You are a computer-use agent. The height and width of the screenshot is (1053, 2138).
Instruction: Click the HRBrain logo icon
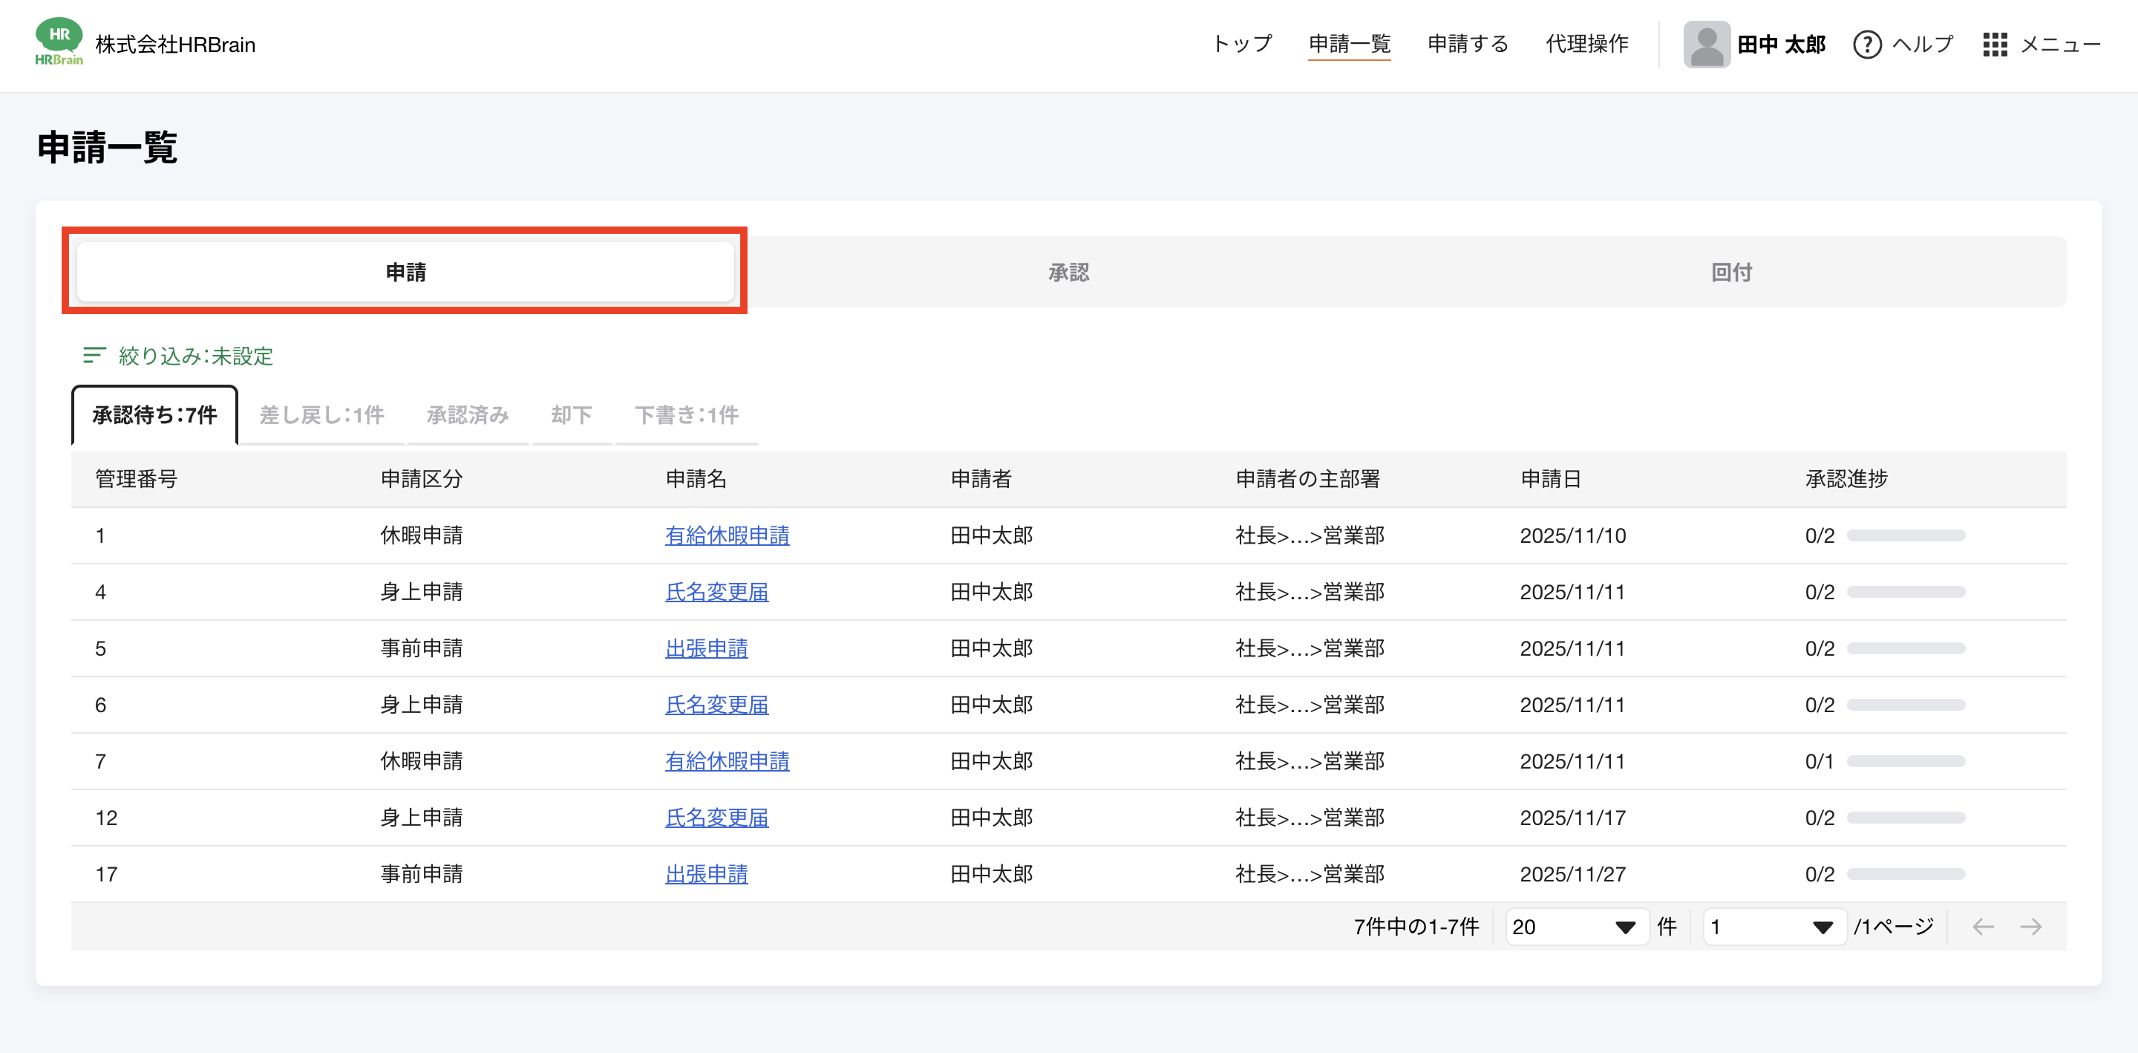point(58,42)
